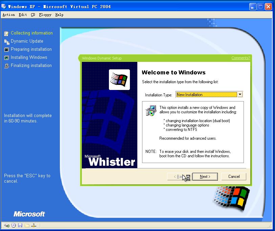The width and height of the screenshot is (275, 231).
Task: Click the greyed-out Back button
Action: (179, 177)
